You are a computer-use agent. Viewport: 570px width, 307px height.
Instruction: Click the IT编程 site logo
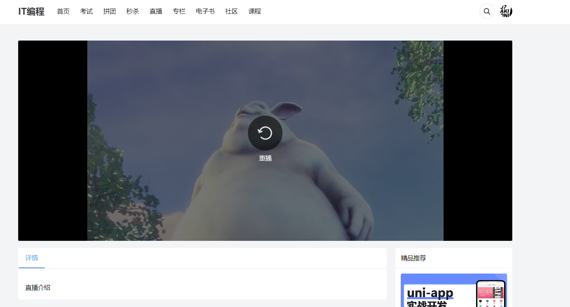[31, 11]
